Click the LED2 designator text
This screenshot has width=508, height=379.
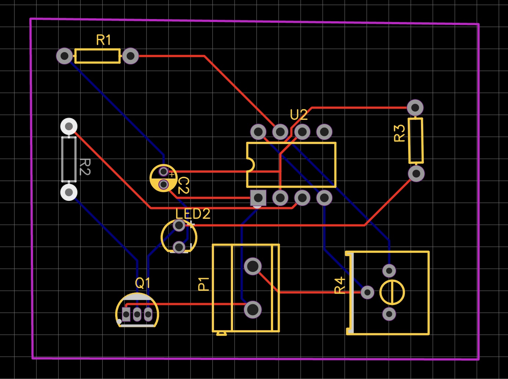[x=193, y=214]
